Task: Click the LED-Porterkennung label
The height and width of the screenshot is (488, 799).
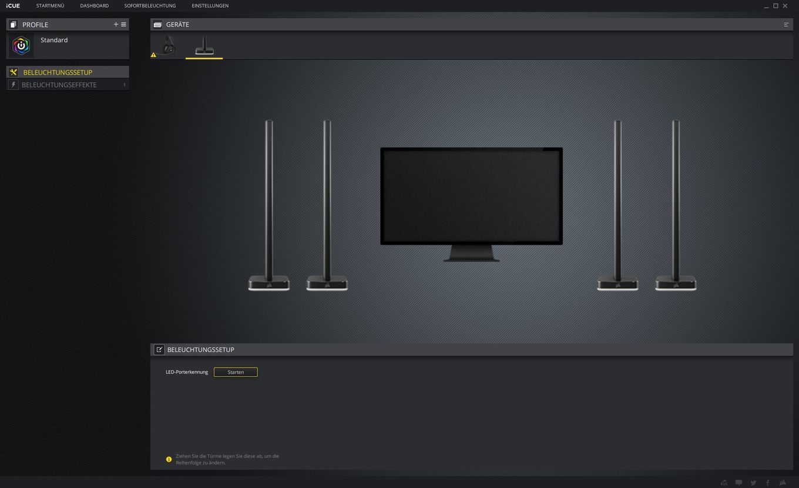Action: tap(187, 372)
